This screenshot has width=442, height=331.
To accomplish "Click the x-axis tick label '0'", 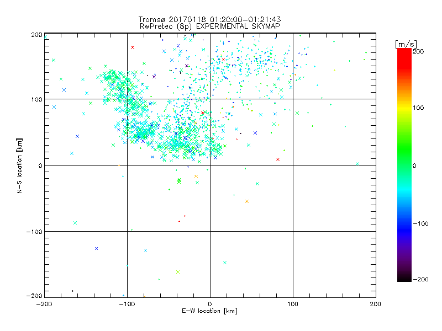I will pos(210,305).
